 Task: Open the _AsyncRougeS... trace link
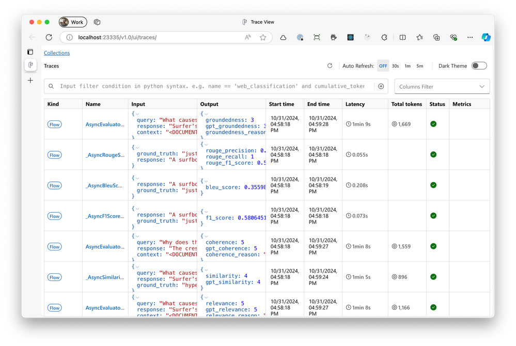[105, 155]
